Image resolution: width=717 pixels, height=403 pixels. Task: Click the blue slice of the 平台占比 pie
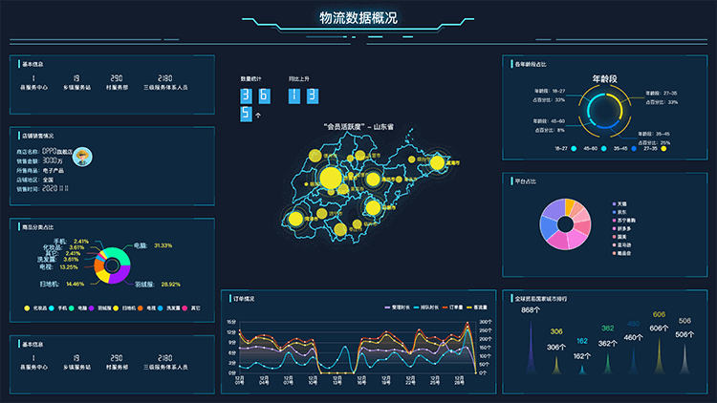click(549, 228)
